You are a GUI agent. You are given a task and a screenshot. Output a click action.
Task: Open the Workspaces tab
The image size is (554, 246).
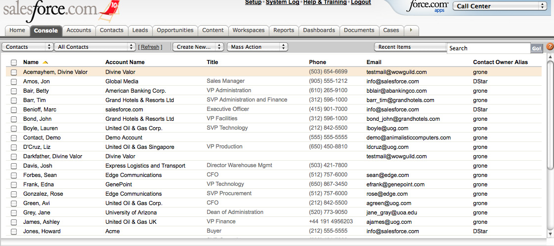pyautogui.click(x=249, y=30)
